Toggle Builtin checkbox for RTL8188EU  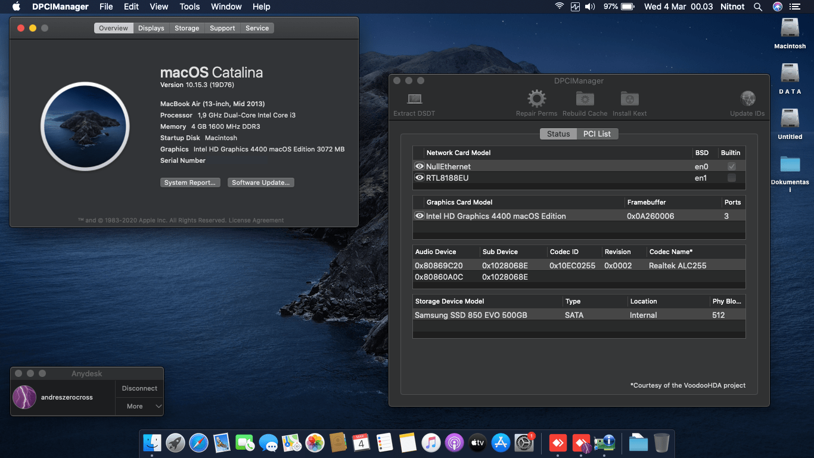pos(732,178)
